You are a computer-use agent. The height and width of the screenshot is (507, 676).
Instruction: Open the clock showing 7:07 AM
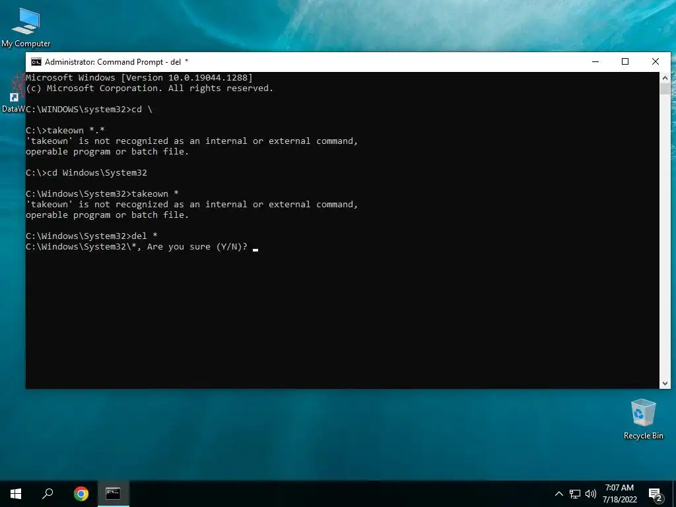(619, 494)
